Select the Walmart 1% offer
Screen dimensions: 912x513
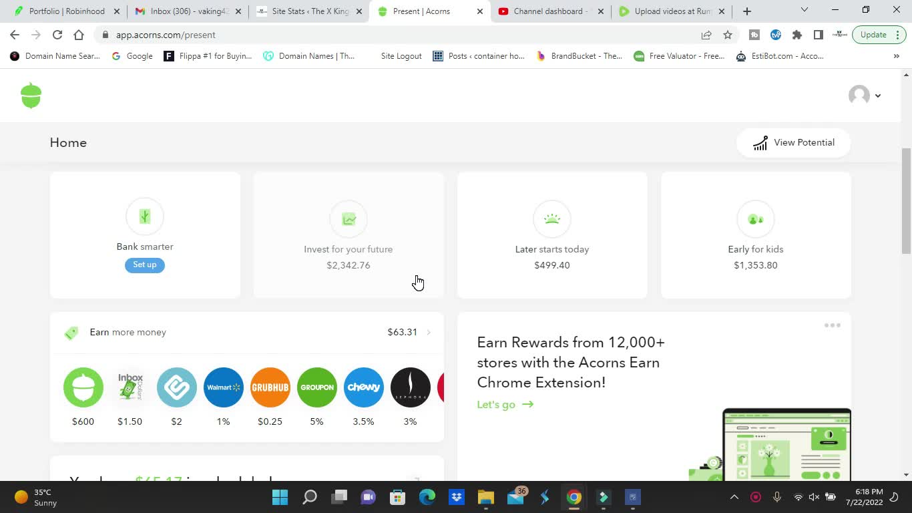point(224,387)
